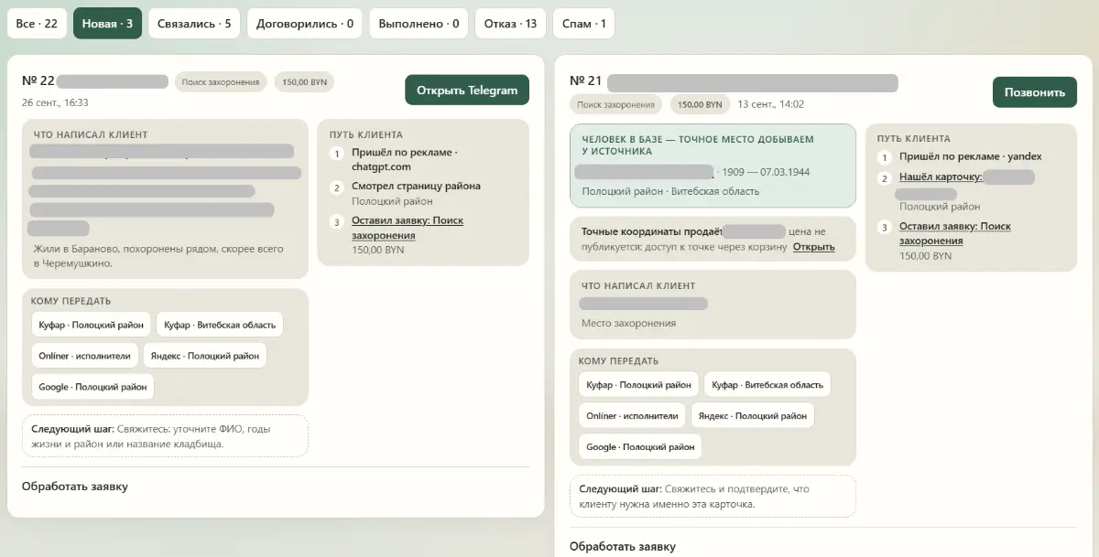
Task: Click "Полоцкий район · Витебская область" in database card
Action: [x=670, y=191]
